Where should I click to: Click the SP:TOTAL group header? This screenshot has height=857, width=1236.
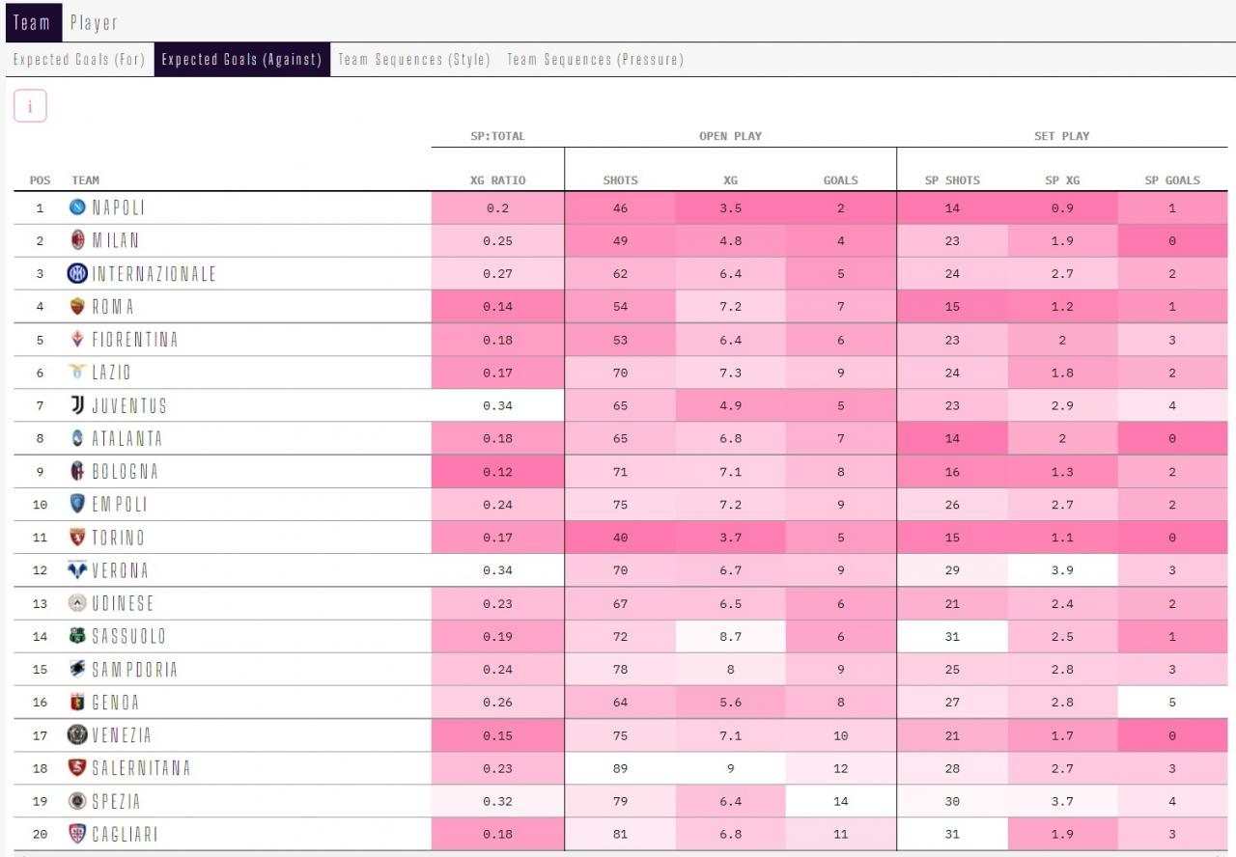pyautogui.click(x=497, y=136)
